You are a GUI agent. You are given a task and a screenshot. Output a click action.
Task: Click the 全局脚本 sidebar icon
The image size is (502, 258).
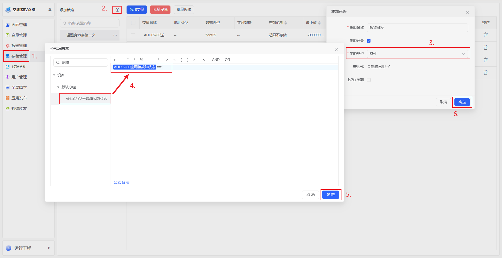click(x=8, y=88)
